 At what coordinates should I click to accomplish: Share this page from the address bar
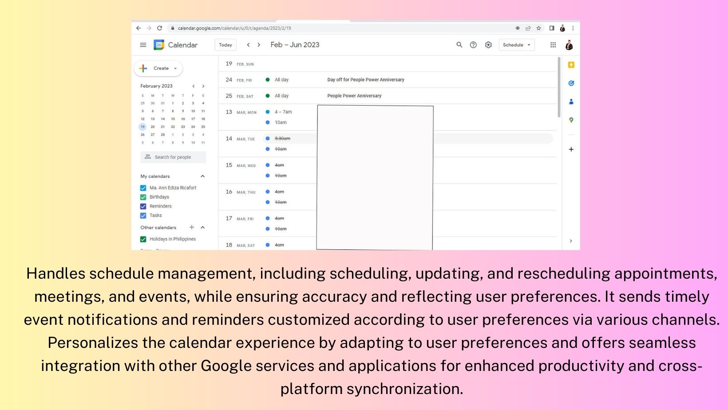[528, 28]
